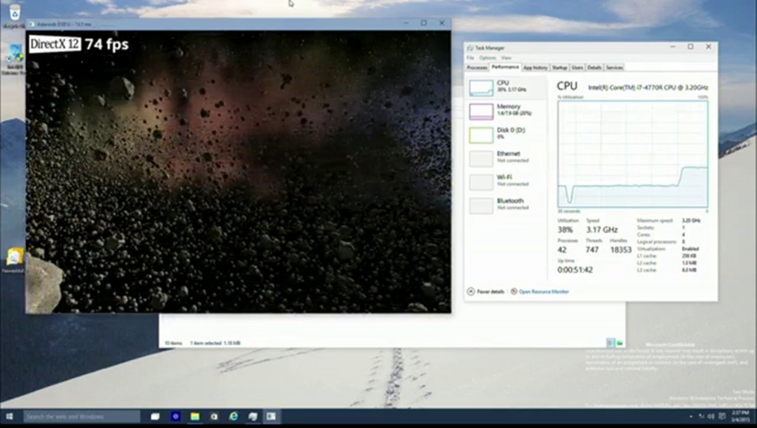Open the View menu in Task Manager
This screenshot has width=757, height=428.
[x=506, y=58]
